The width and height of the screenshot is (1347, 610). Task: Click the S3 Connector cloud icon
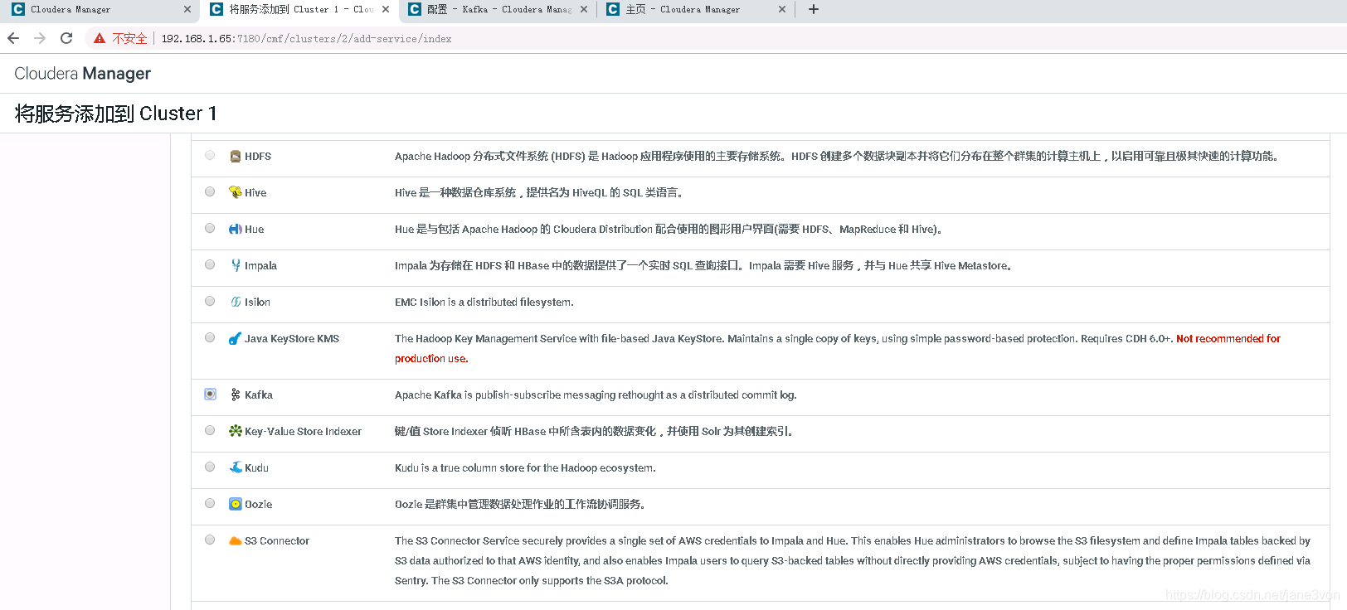[x=236, y=540]
